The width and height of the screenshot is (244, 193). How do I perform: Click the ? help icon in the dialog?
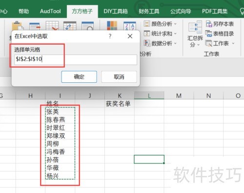[110, 36]
